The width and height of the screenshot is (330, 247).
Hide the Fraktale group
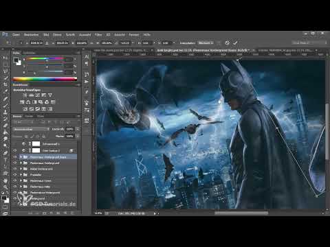click(x=15, y=175)
